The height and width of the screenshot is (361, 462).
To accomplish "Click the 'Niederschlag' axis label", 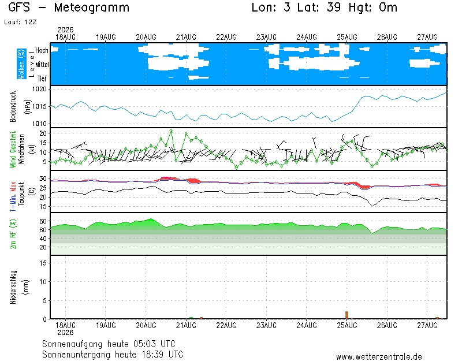I will point(13,287).
